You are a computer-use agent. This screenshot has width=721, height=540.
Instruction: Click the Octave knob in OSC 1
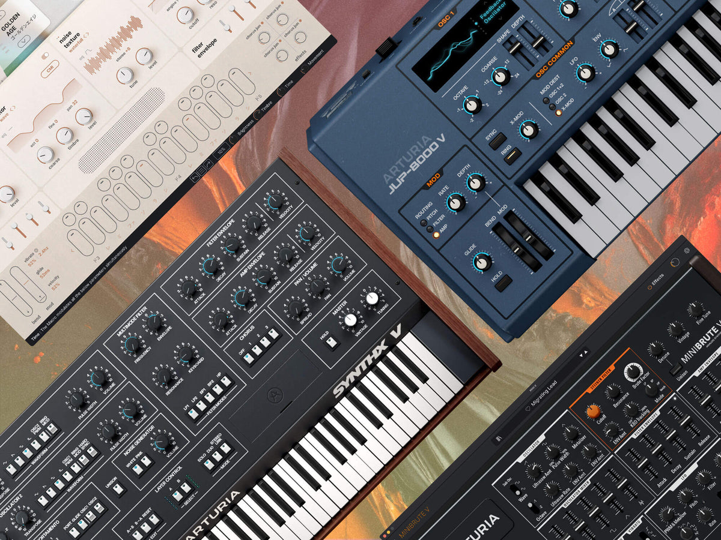pos(472,105)
